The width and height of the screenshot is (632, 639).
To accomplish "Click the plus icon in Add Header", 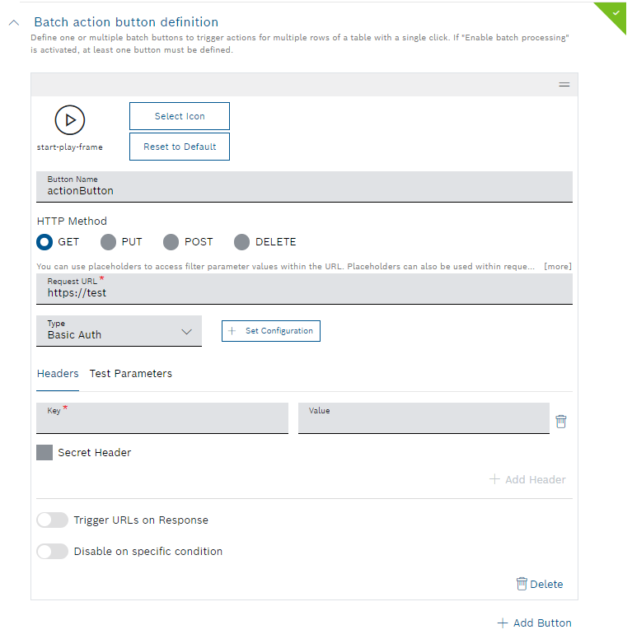I will [x=495, y=479].
